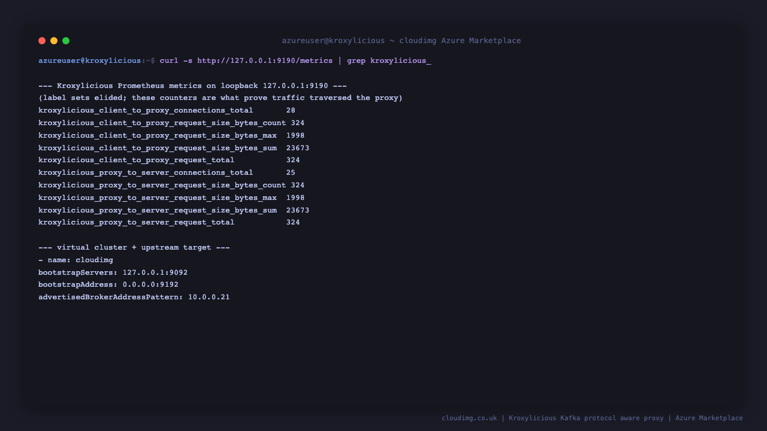Click kroxylicious_proxy_to_server_connections_total metric name

(146, 172)
